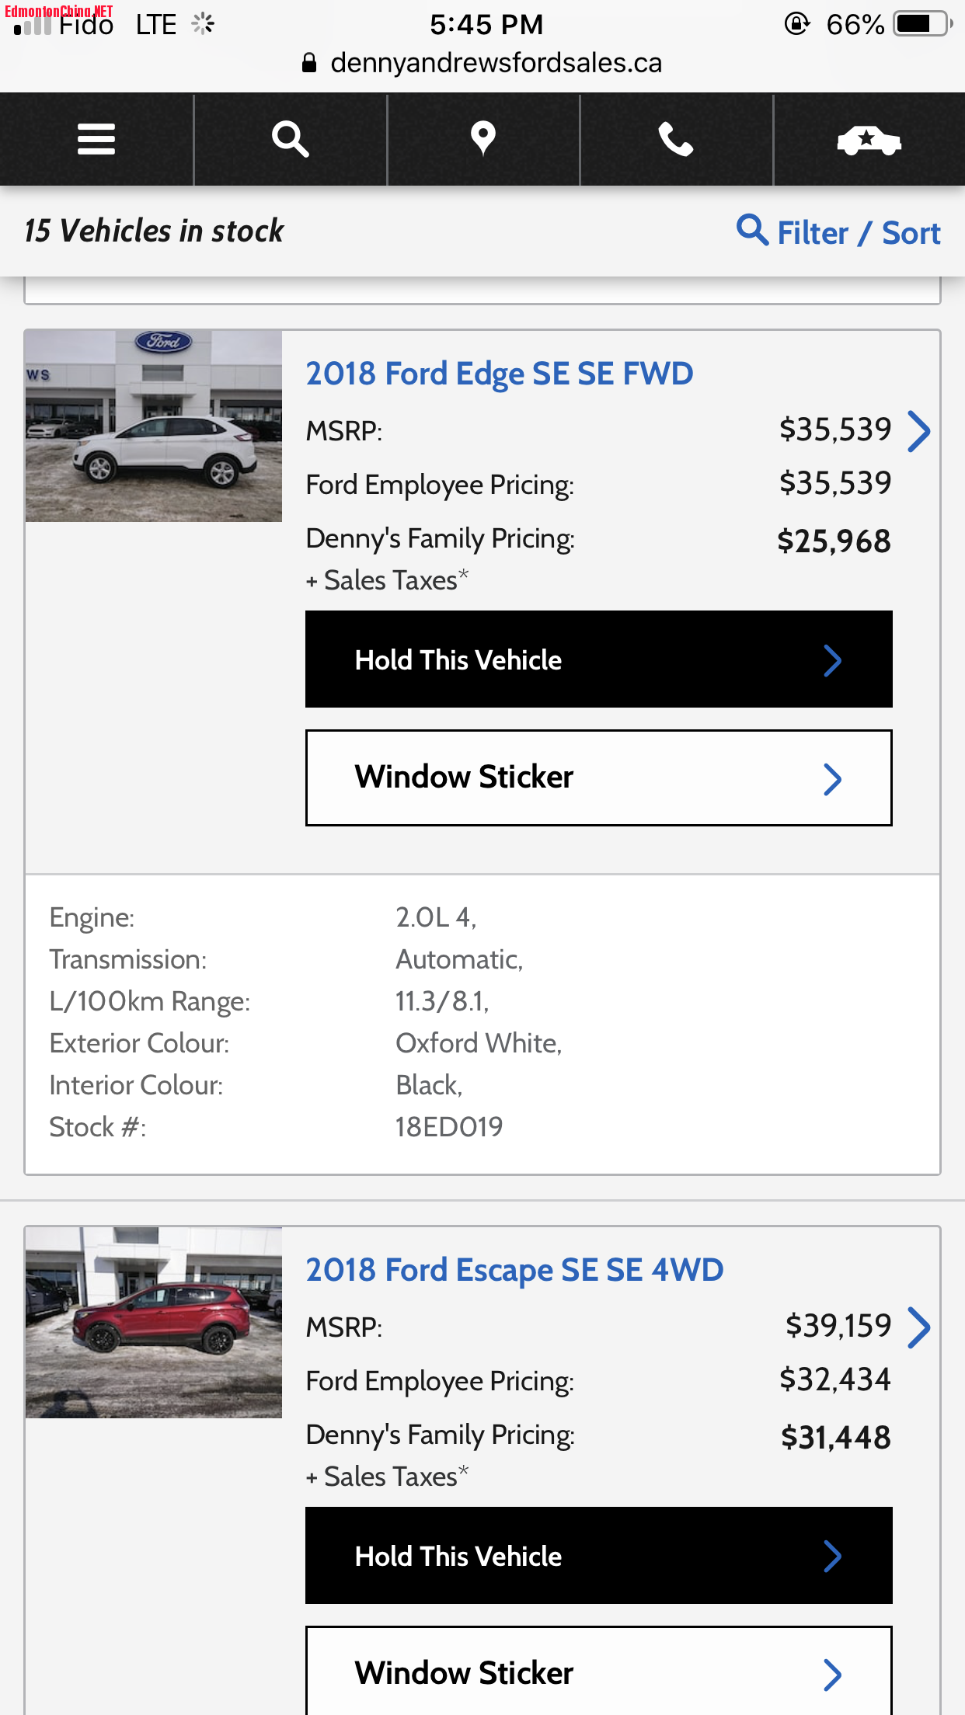This screenshot has width=965, height=1715.
Task: Expand the Ford Edge price details chevron
Action: (x=918, y=431)
